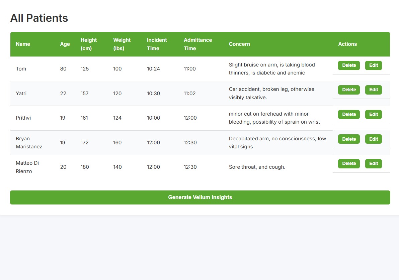The image size is (399, 280).
Task: Delete the patient Prithvi
Action: (349, 114)
